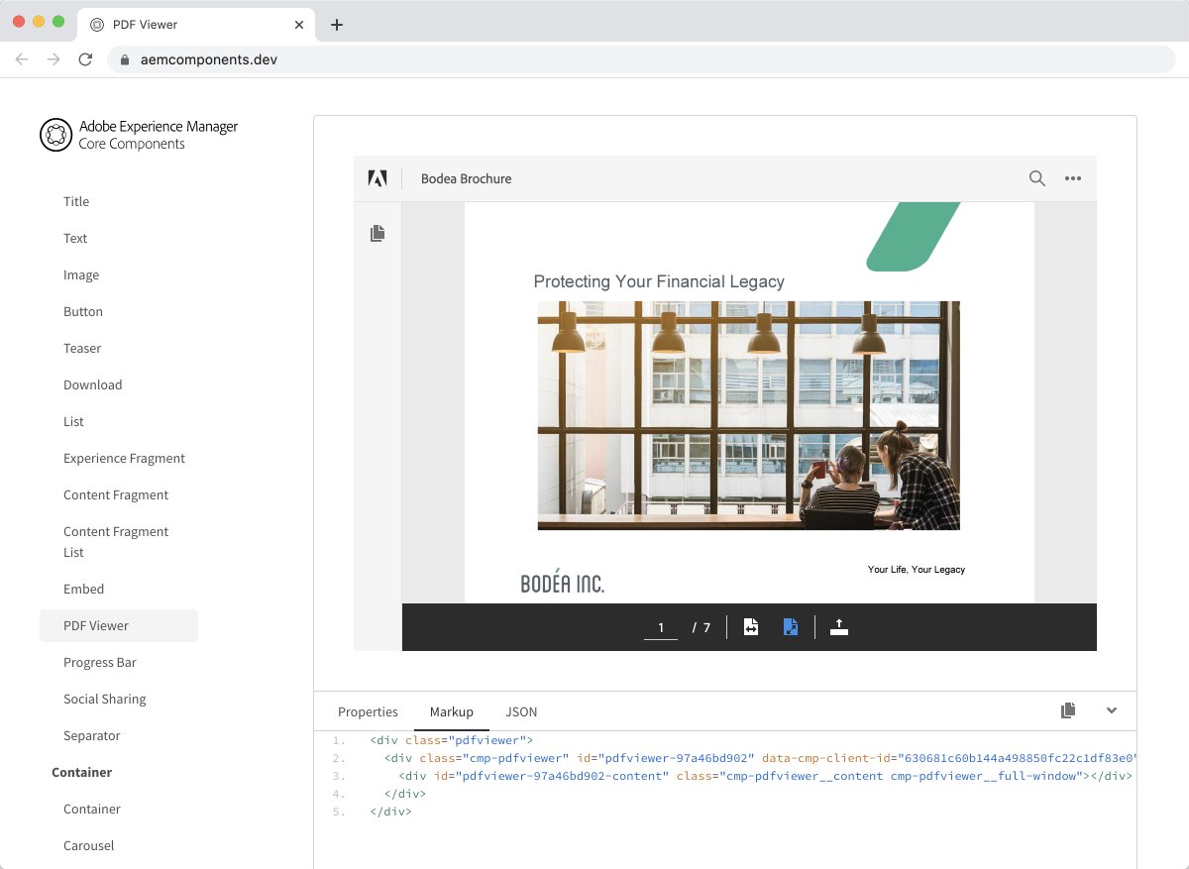
Task: Go back in browser history
Action: [22, 59]
